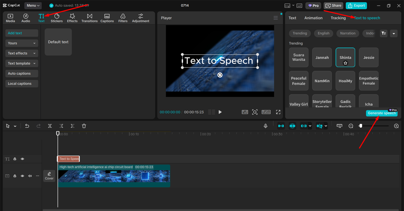
Task: Play the video preview
Action: tap(220, 112)
